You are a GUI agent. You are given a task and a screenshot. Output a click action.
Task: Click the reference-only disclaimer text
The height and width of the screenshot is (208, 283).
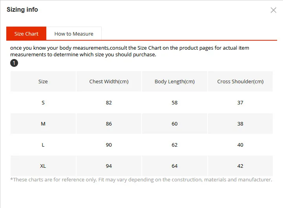(x=141, y=179)
